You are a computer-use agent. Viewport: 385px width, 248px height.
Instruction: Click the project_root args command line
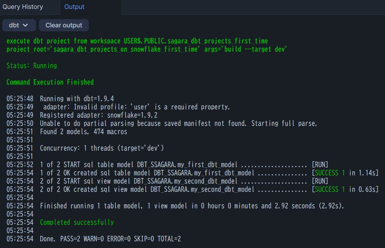(x=147, y=49)
